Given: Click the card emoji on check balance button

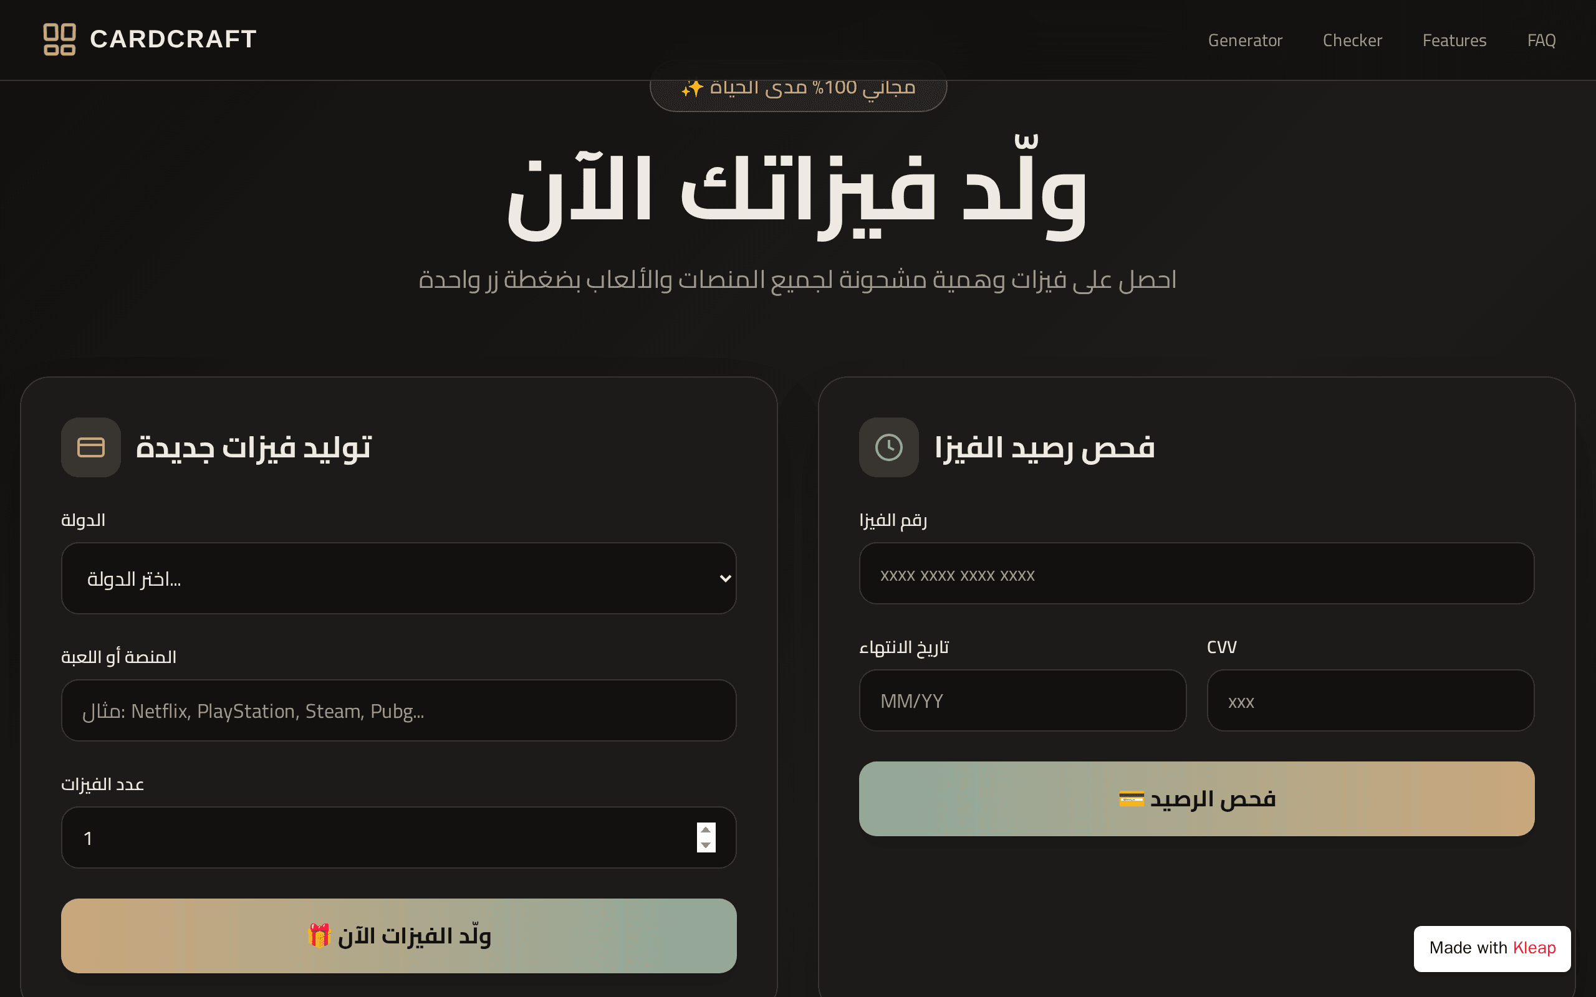Looking at the screenshot, I should pyautogui.click(x=1132, y=798).
